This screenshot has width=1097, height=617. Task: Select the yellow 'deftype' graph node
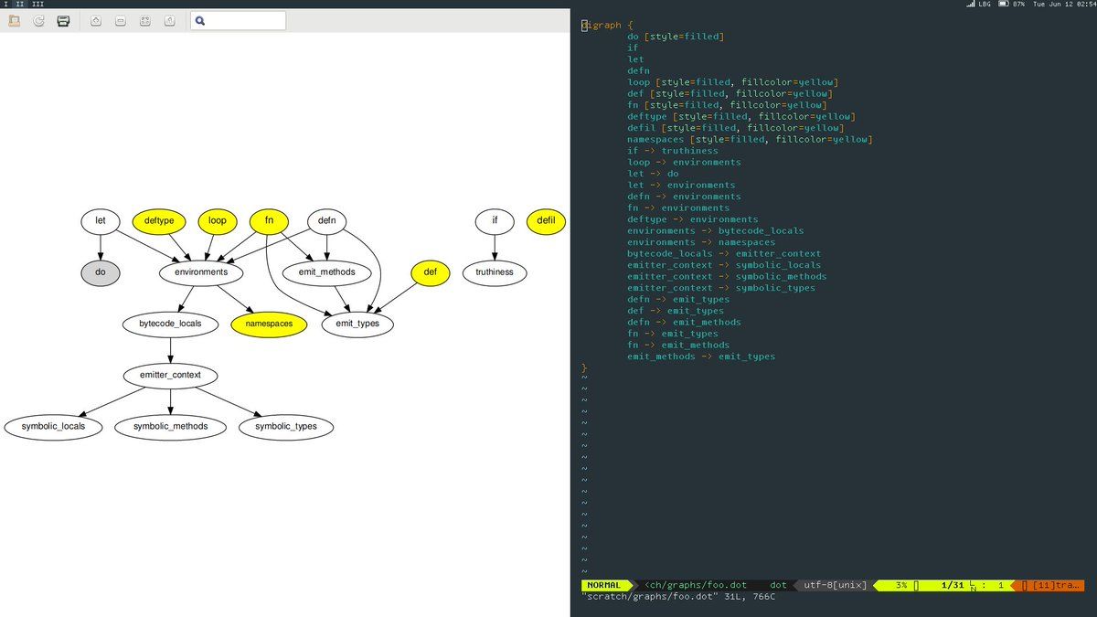[x=159, y=220]
